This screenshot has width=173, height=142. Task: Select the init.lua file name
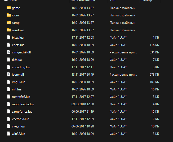tap(17, 89)
